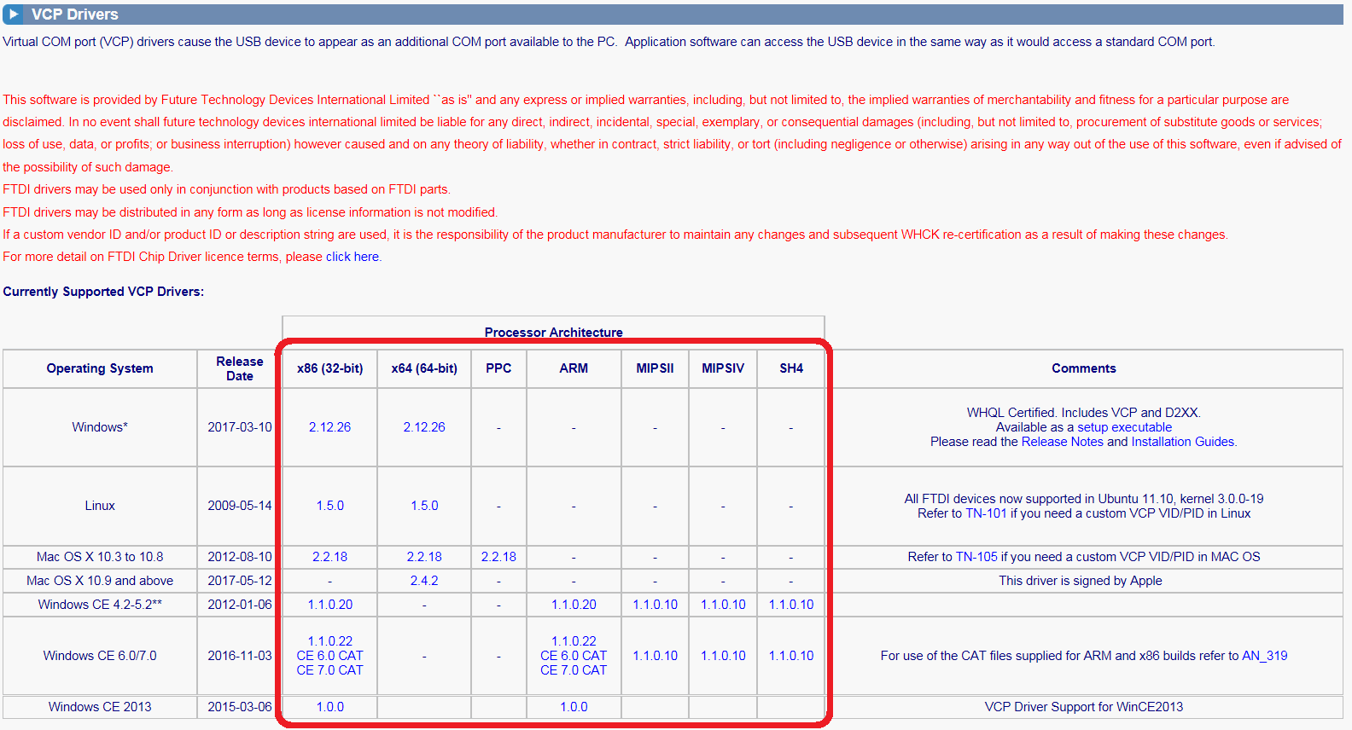Click 'Mac OS X 10.9 and above' row label
Screen dimensions: 1352x730
[x=100, y=581]
